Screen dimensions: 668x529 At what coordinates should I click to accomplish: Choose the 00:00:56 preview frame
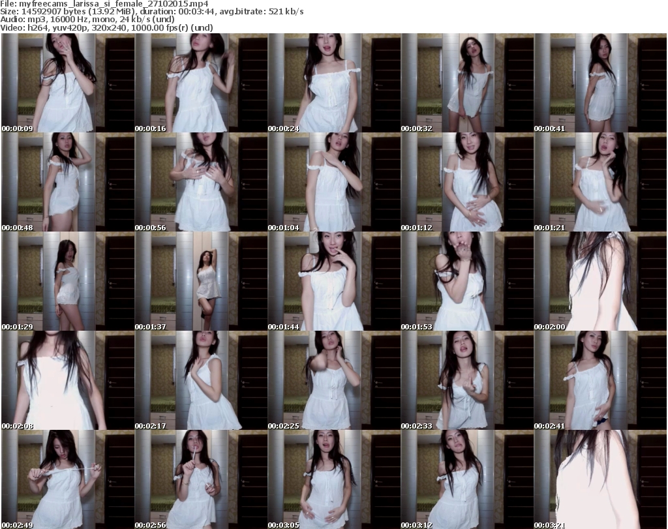[201, 182]
